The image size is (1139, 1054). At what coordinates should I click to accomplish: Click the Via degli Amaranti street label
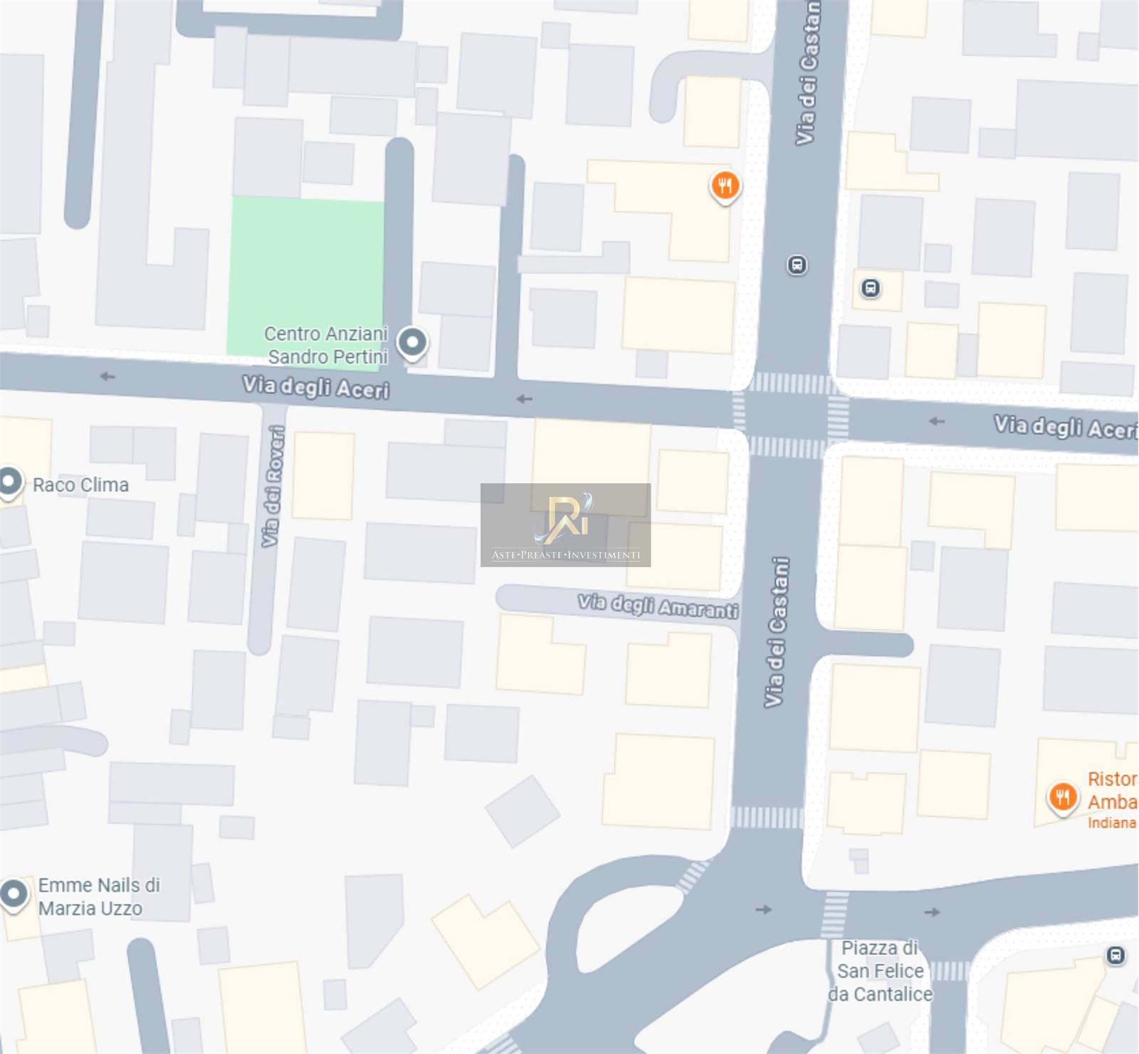coord(658,606)
